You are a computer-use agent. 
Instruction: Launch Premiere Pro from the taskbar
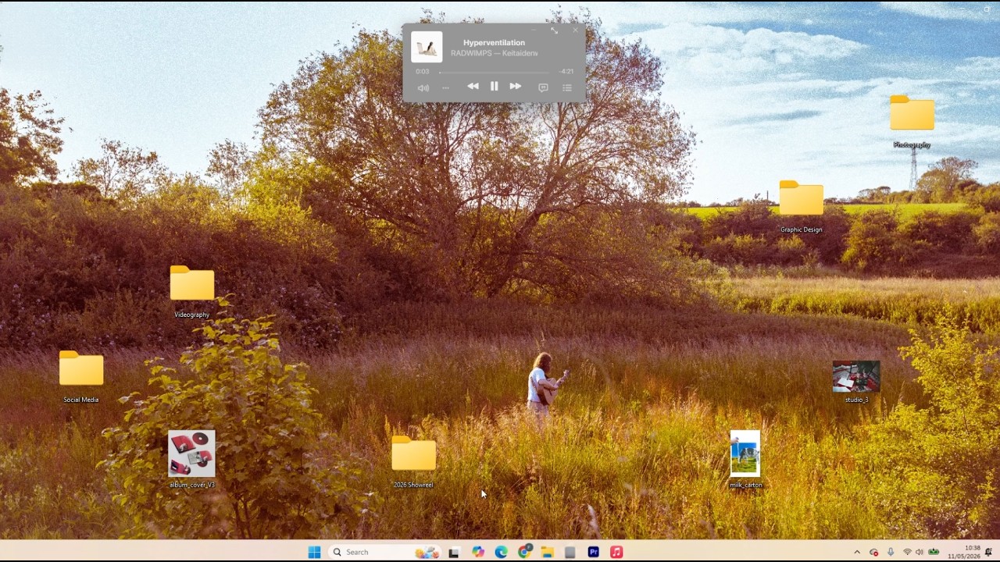[x=593, y=552]
